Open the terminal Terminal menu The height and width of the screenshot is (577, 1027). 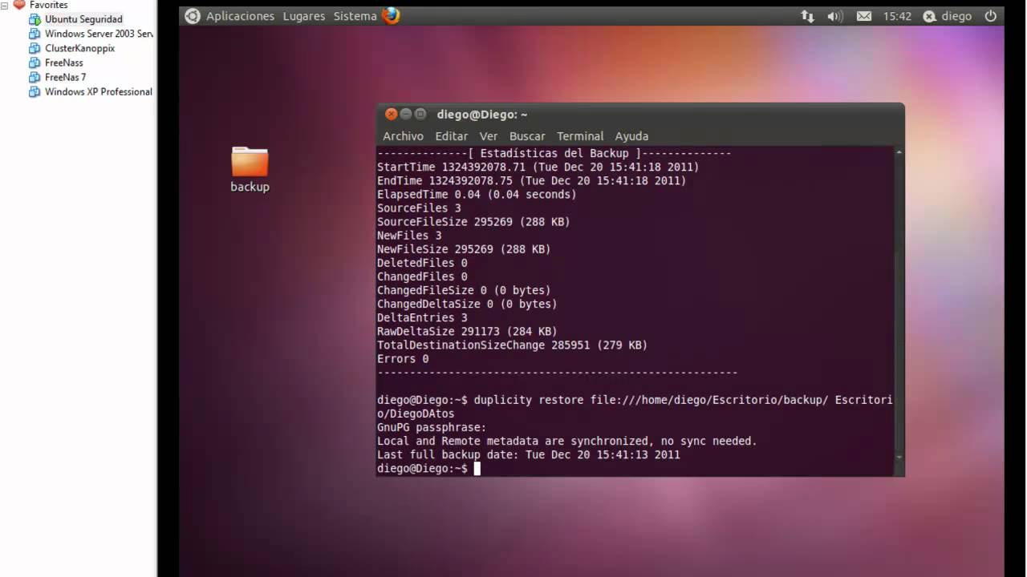(580, 136)
